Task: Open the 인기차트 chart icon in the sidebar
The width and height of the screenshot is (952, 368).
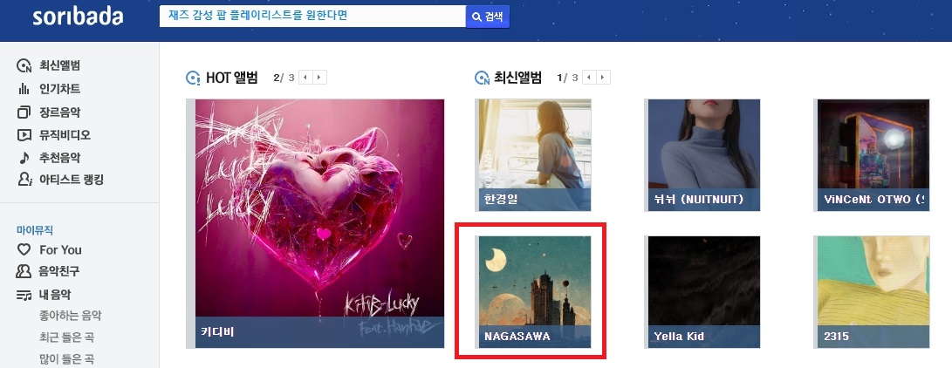Action: click(x=24, y=89)
